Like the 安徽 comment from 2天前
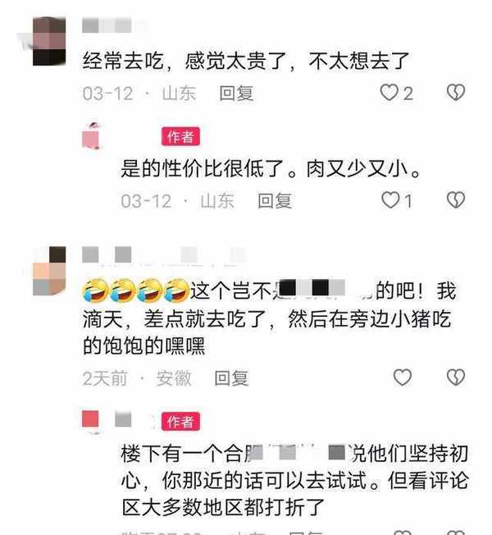This screenshot has width=492, height=535. 403,377
